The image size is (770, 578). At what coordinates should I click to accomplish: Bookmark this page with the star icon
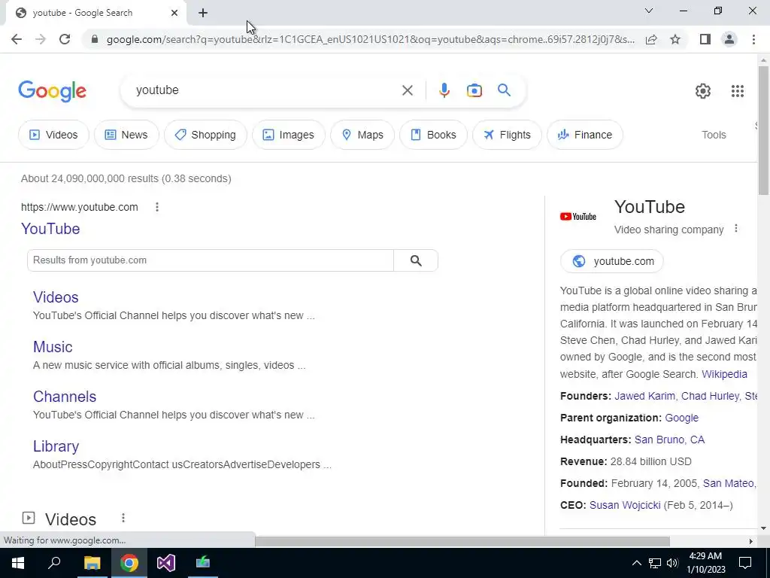point(675,39)
